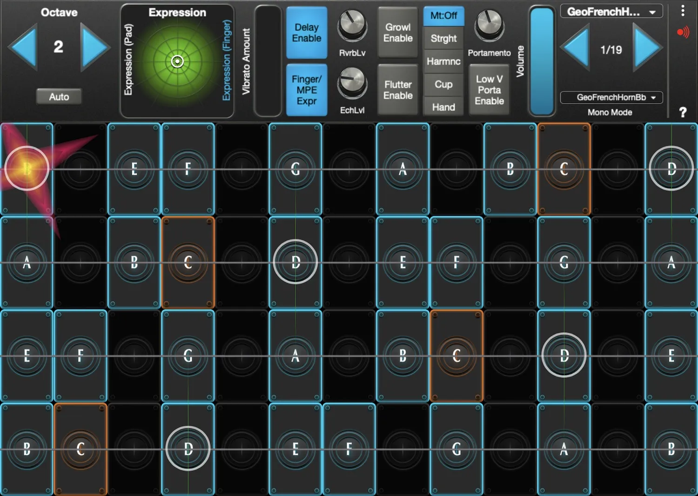Open help with the question mark
Image resolution: width=698 pixels, height=496 pixels.
pos(683,112)
